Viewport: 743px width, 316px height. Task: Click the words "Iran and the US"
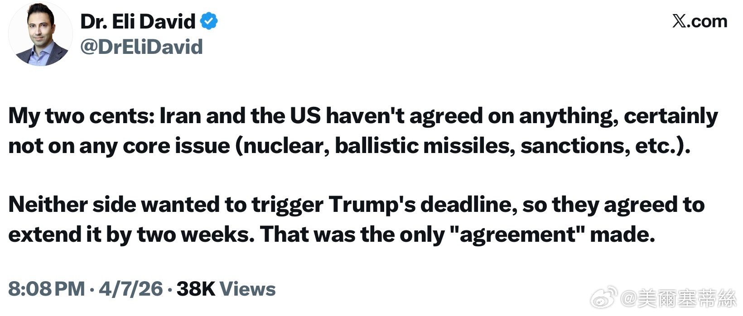(x=240, y=116)
